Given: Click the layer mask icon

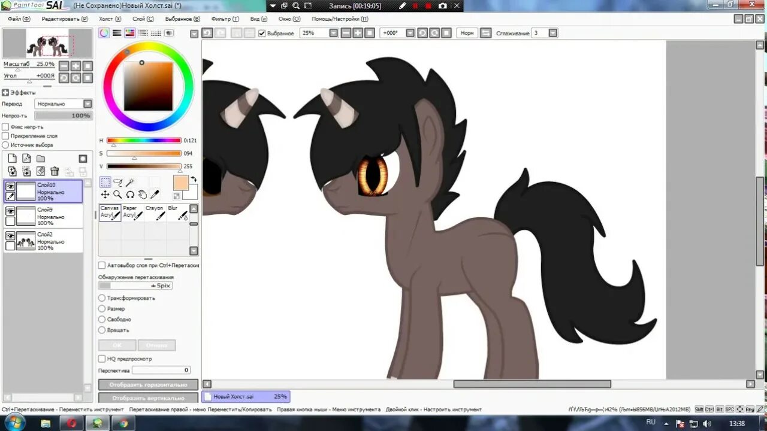Looking at the screenshot, I should [x=83, y=159].
